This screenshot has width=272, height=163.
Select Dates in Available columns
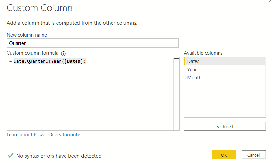pos(225,61)
